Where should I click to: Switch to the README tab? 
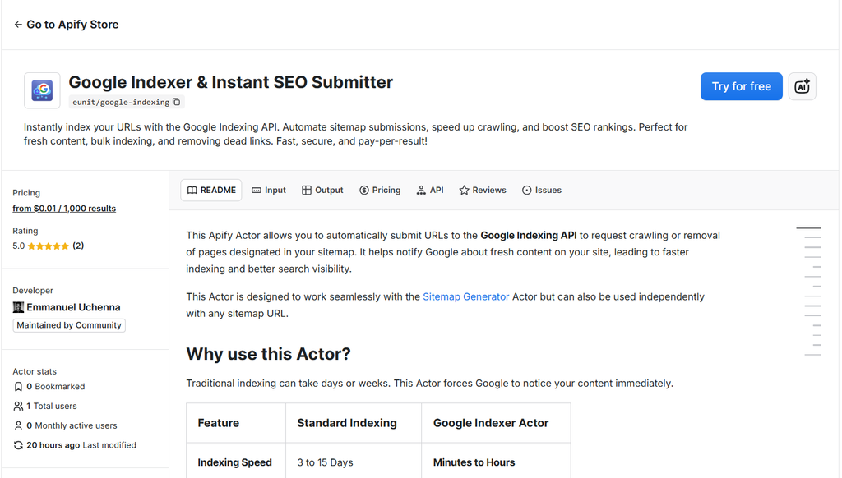pos(211,190)
